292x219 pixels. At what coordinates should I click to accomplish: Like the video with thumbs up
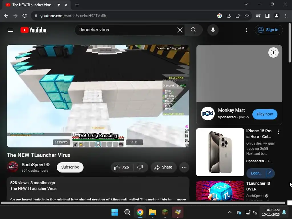(121, 167)
